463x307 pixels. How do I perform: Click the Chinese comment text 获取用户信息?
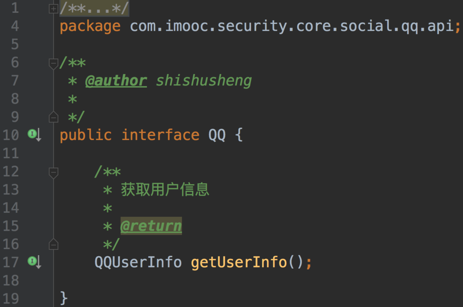(x=165, y=190)
